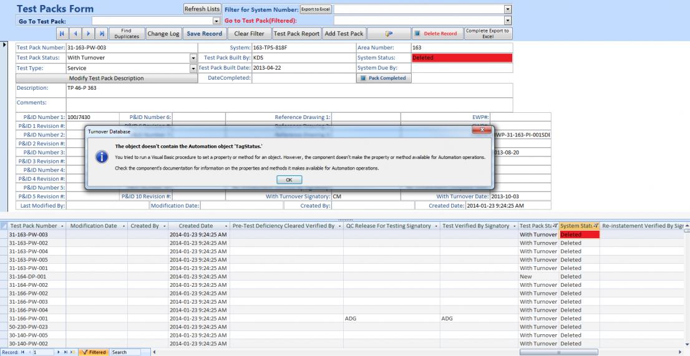Open Created By column header dropdown
This screenshot has width=690, height=356.
(x=163, y=226)
